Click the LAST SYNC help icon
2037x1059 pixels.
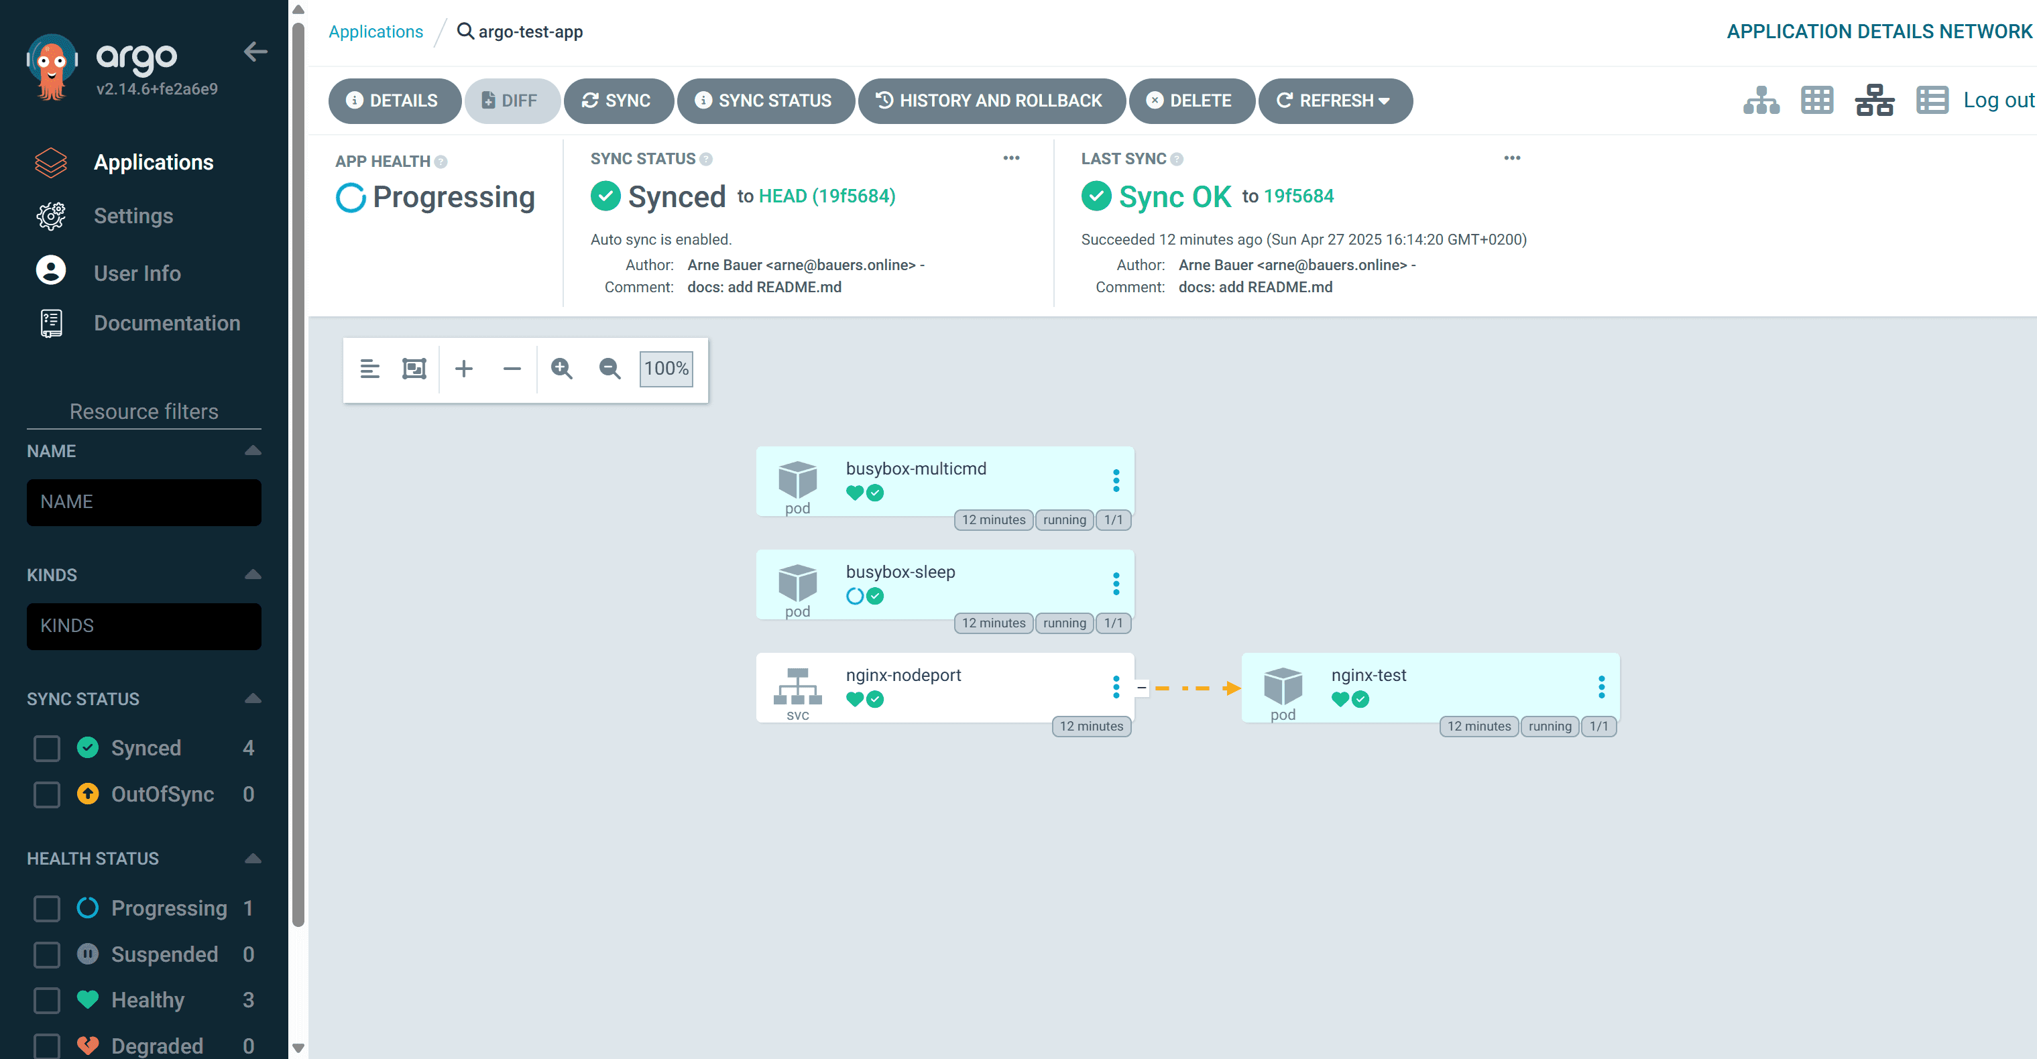1177,160
